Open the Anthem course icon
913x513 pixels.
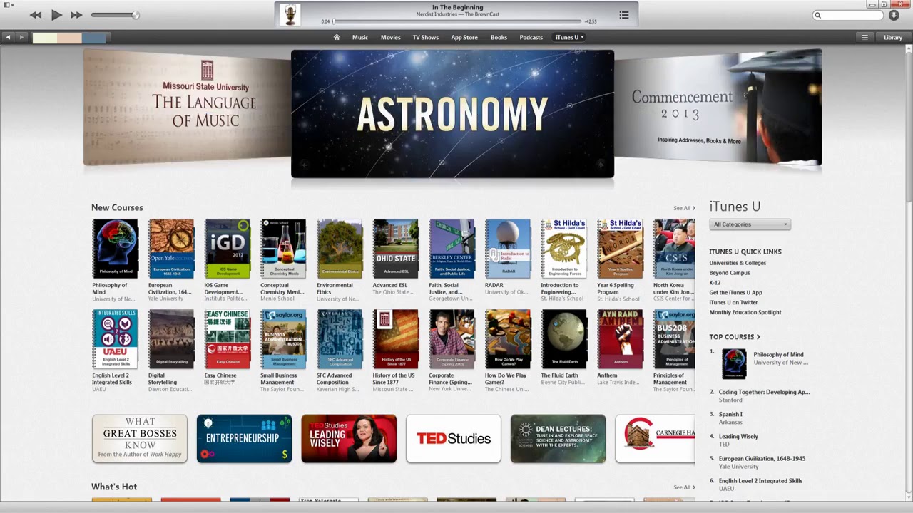620,339
